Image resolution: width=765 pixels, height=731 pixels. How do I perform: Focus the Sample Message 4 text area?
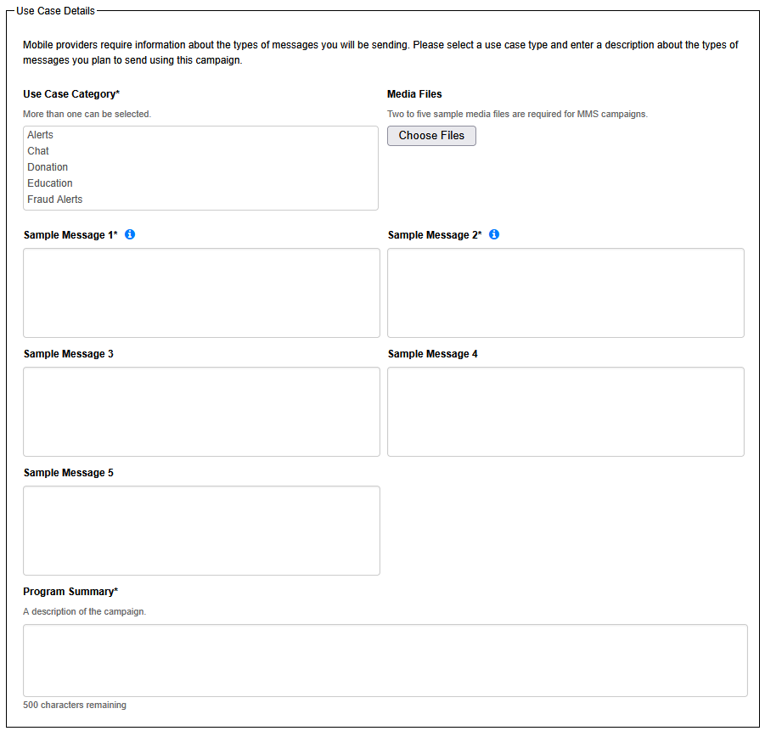tap(565, 412)
